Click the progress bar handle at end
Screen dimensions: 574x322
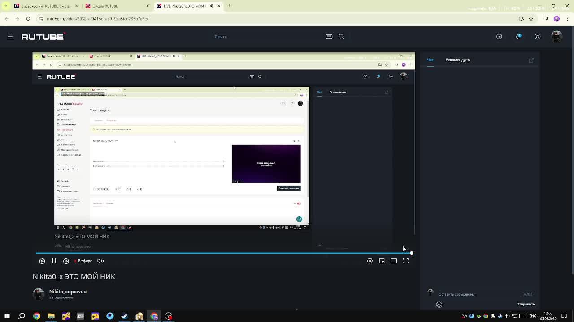(x=411, y=253)
